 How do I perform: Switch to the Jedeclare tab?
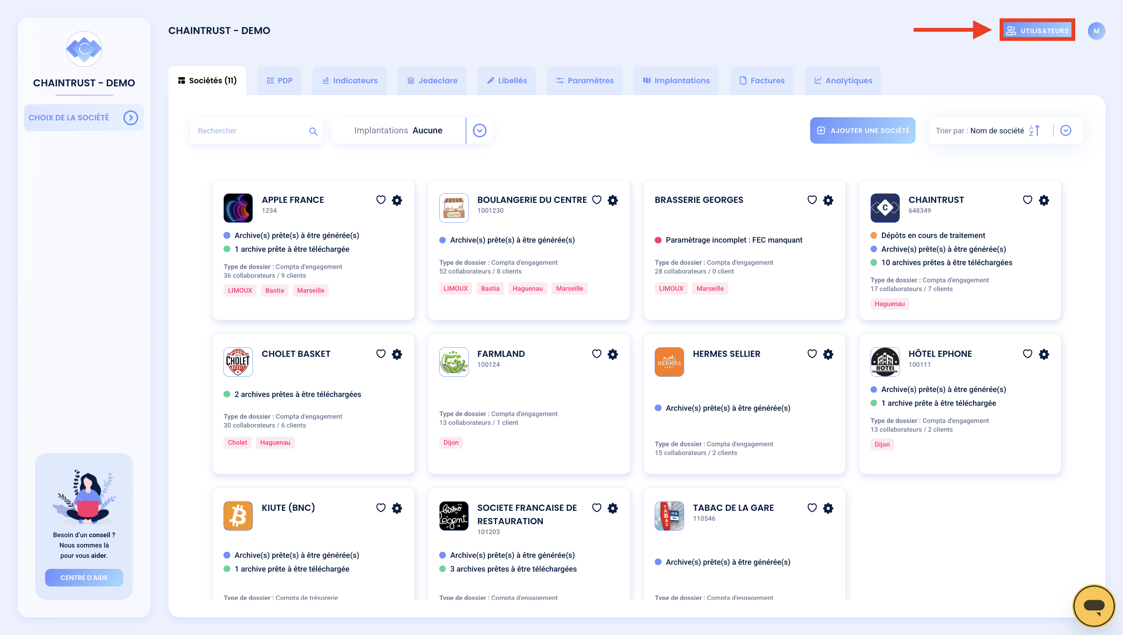pos(432,81)
